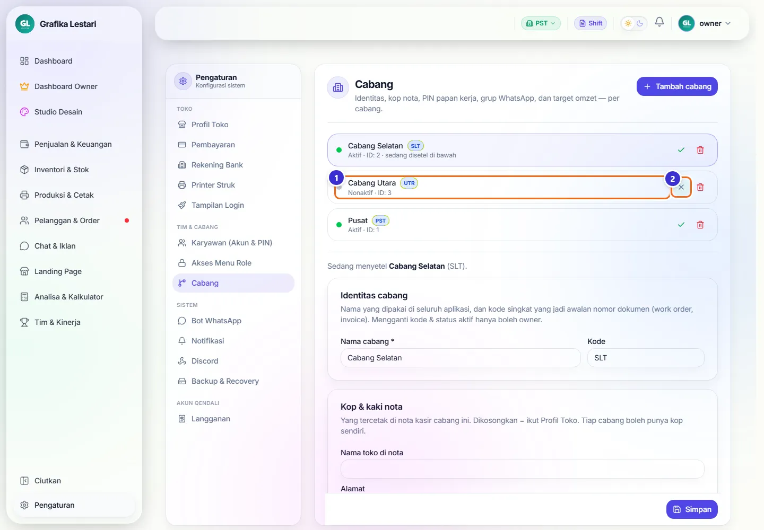
Task: Open the Studio Desain palette icon
Action: (x=24, y=112)
